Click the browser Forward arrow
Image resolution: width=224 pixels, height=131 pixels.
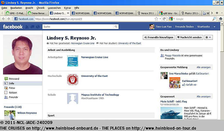click(9, 19)
